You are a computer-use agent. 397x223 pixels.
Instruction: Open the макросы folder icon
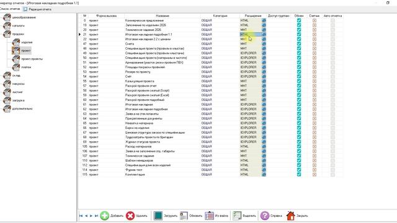pos(7,84)
